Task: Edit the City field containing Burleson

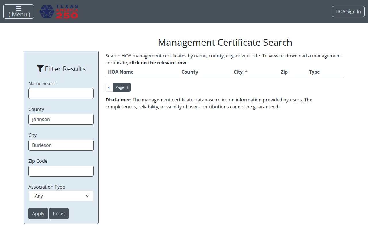Action: [61, 145]
